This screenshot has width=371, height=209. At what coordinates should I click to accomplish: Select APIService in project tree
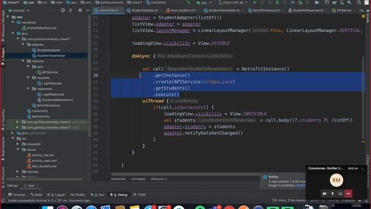coord(50,72)
